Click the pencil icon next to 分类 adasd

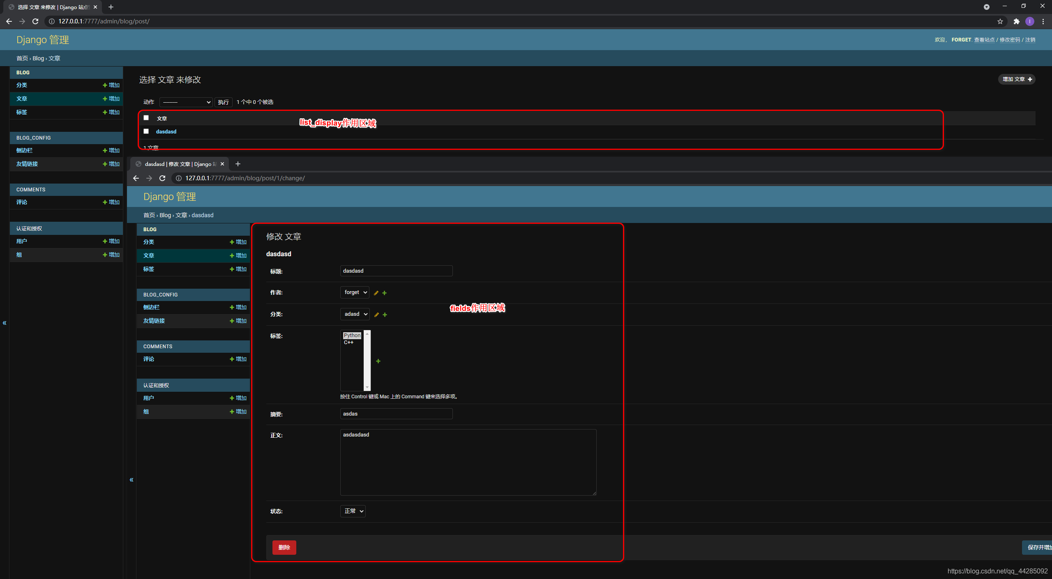(376, 315)
